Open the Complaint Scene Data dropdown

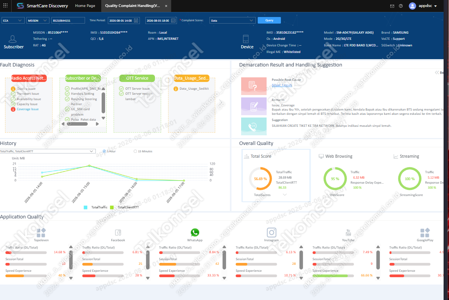[x=232, y=20]
